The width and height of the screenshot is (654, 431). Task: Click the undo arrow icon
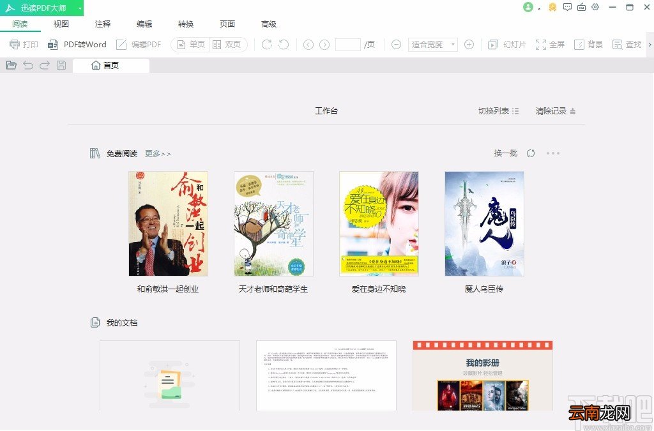[x=28, y=65]
